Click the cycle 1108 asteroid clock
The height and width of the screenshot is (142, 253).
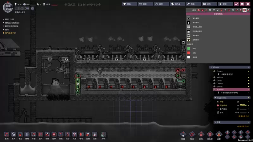tap(8, 8)
